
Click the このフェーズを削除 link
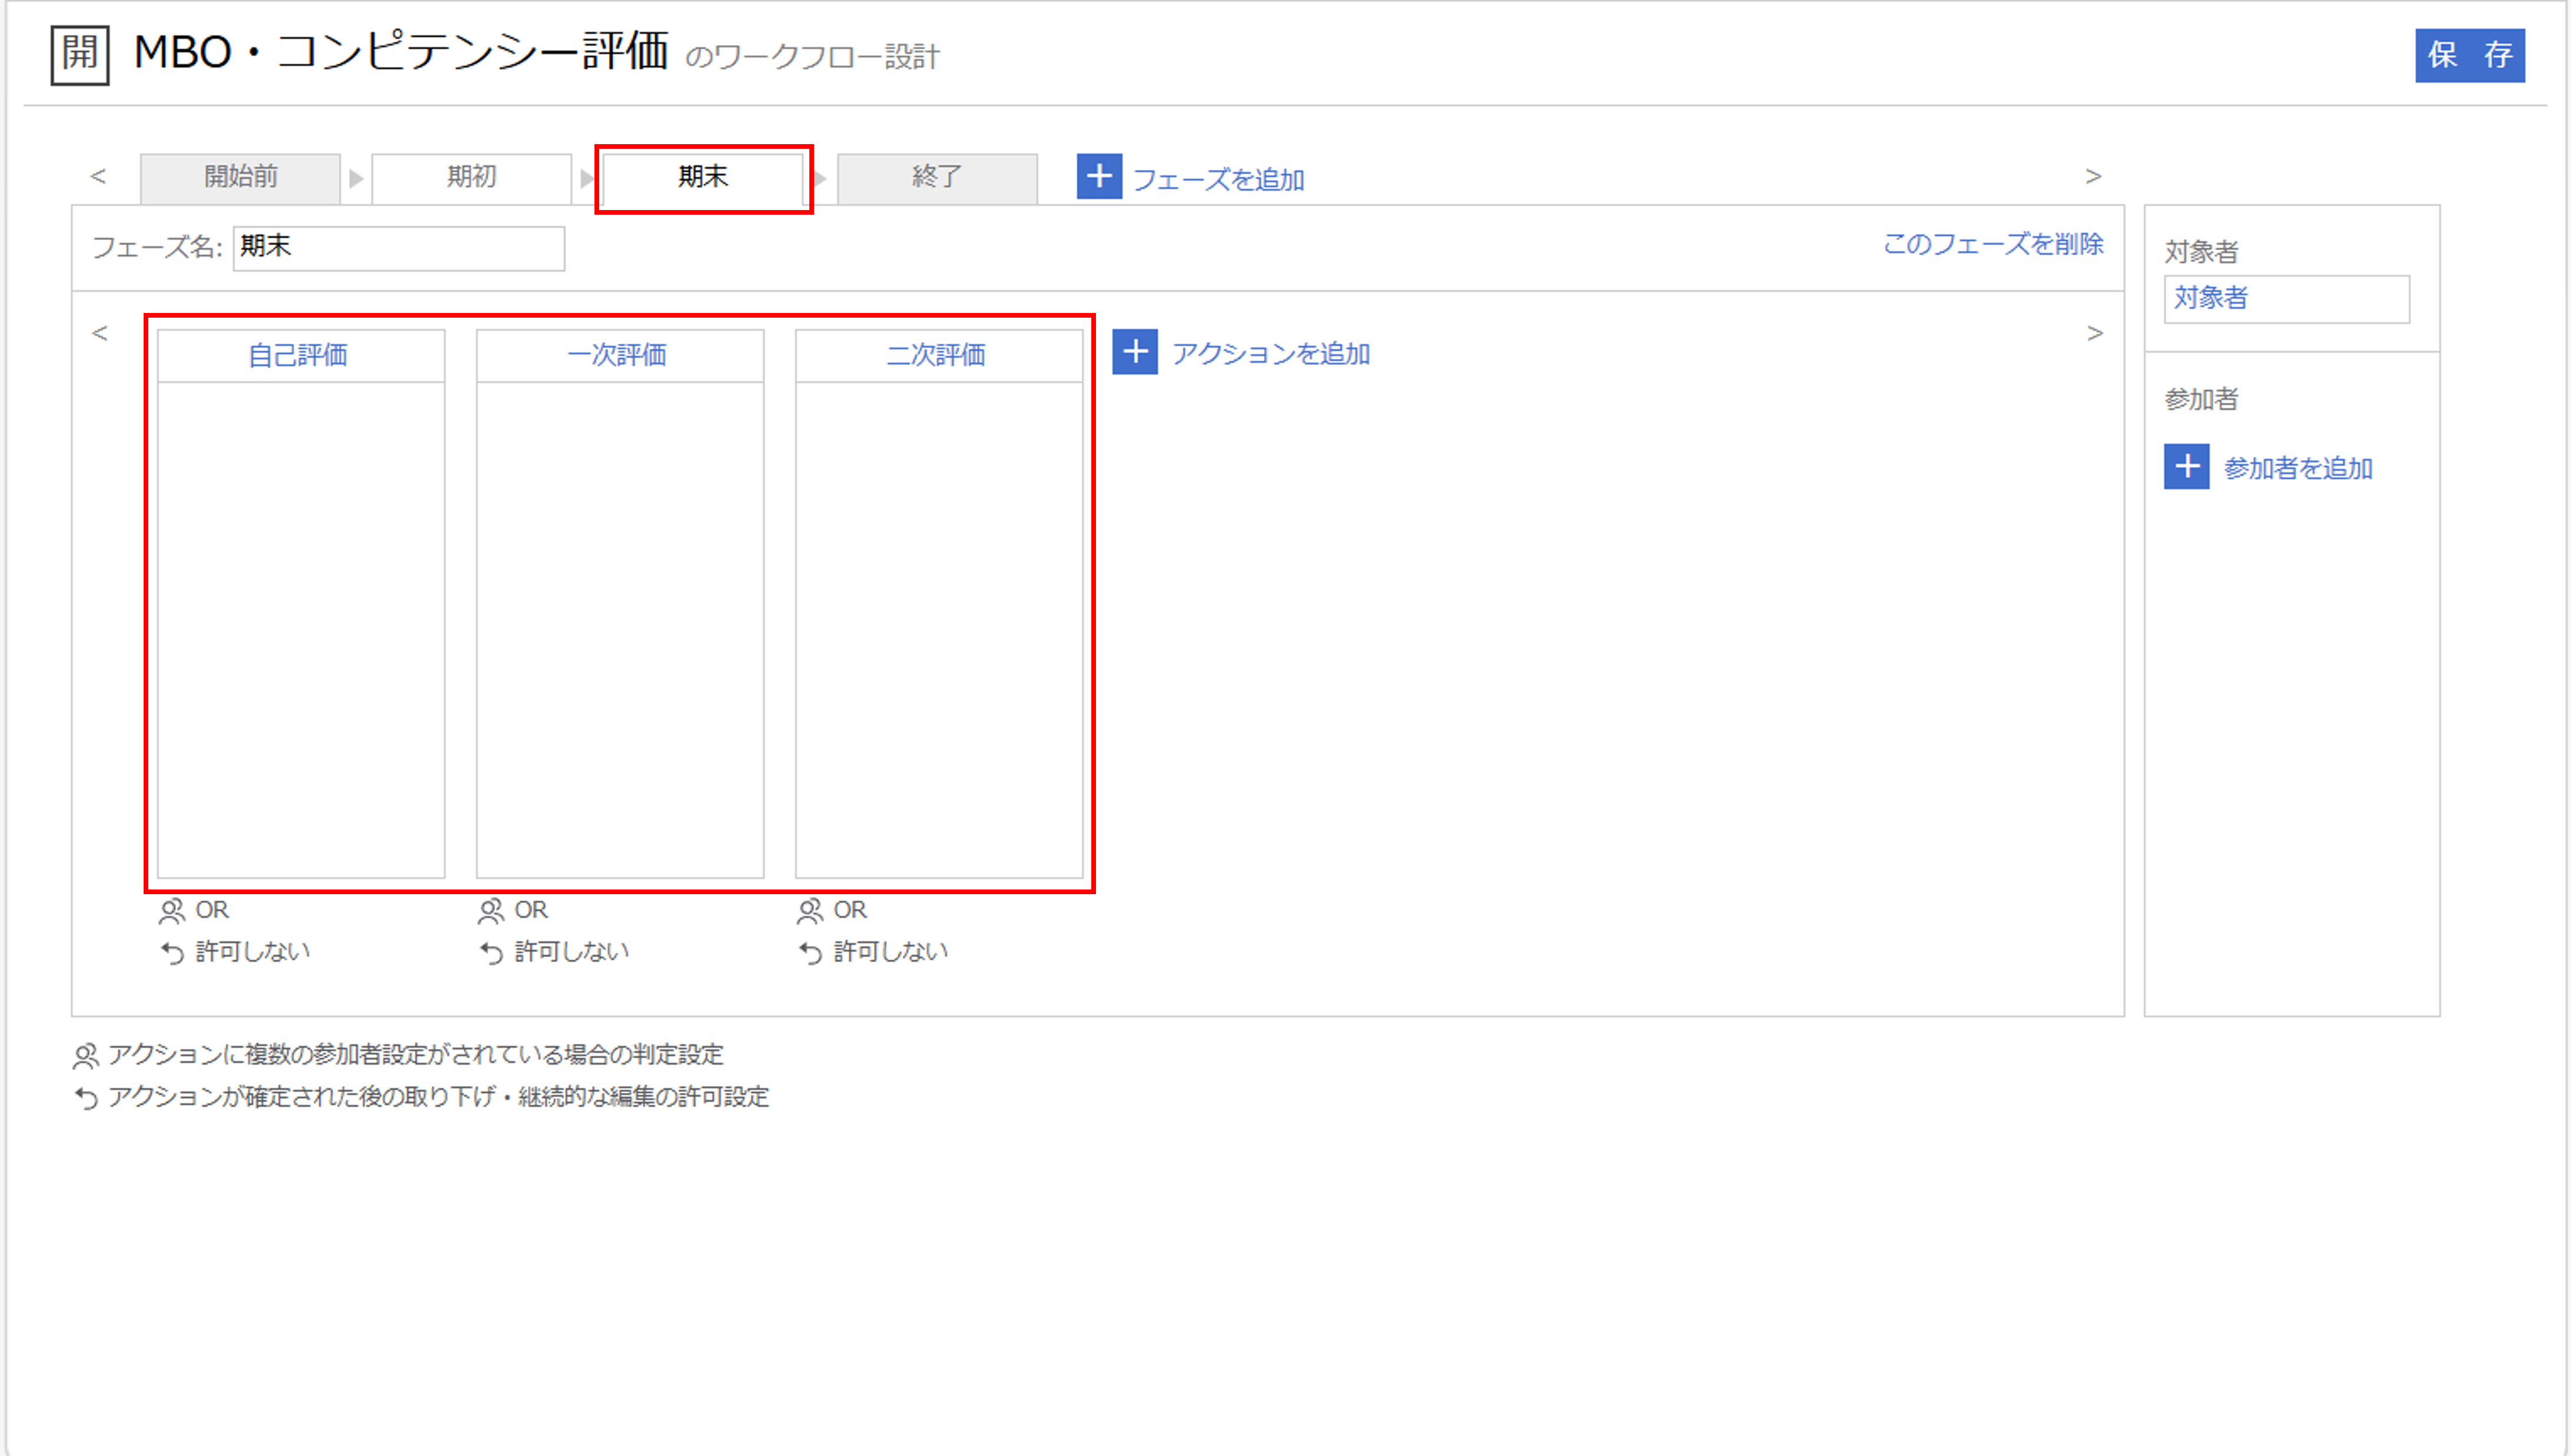coord(1993,244)
